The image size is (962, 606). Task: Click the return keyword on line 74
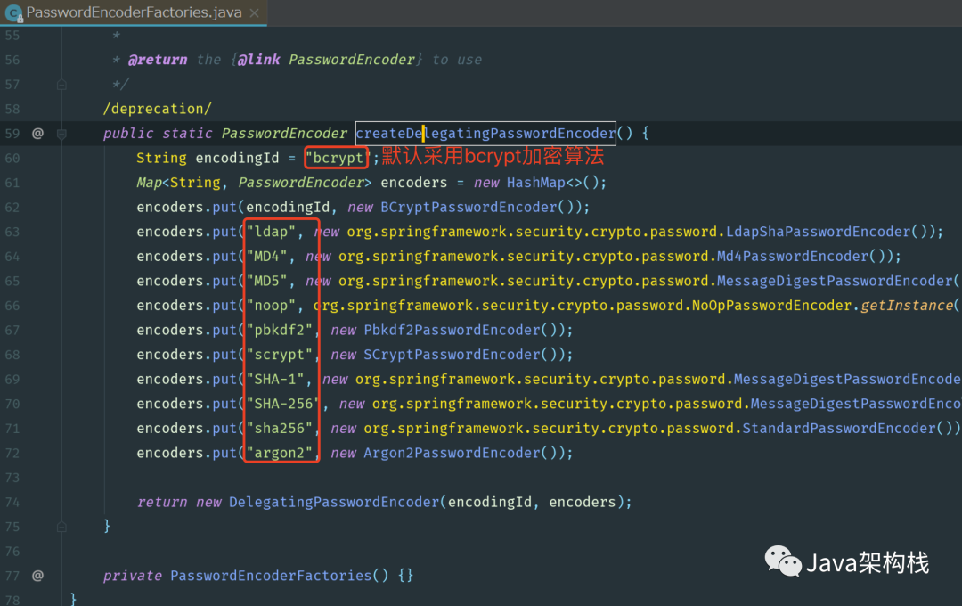coord(162,502)
